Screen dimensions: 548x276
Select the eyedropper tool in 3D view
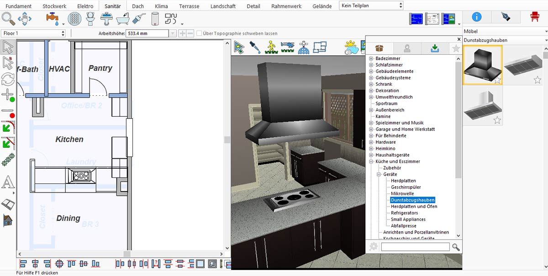pos(255,47)
